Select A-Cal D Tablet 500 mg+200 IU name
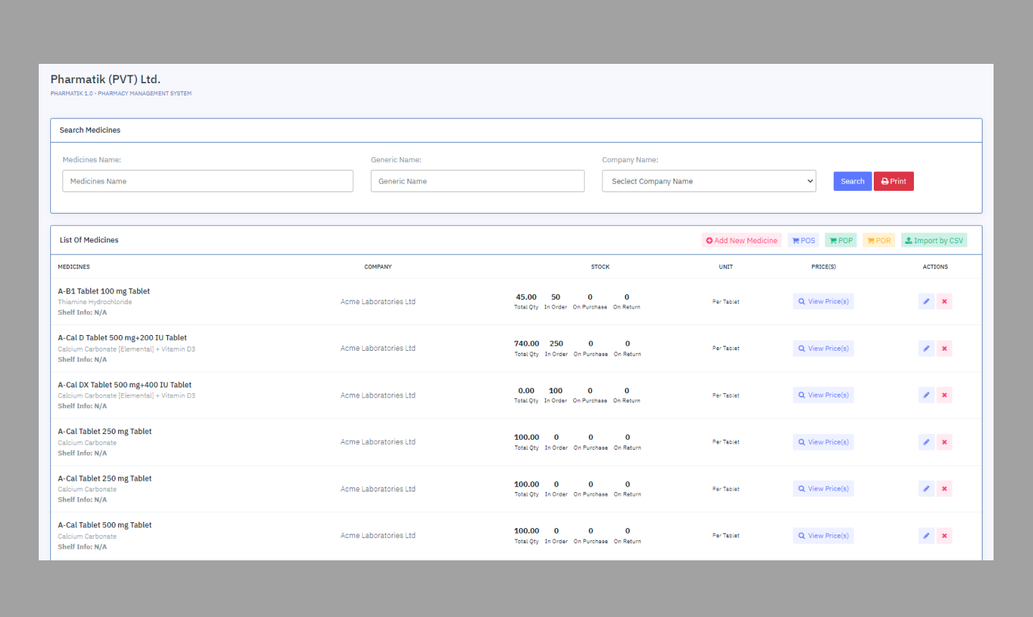The height and width of the screenshot is (617, 1033). pos(123,338)
